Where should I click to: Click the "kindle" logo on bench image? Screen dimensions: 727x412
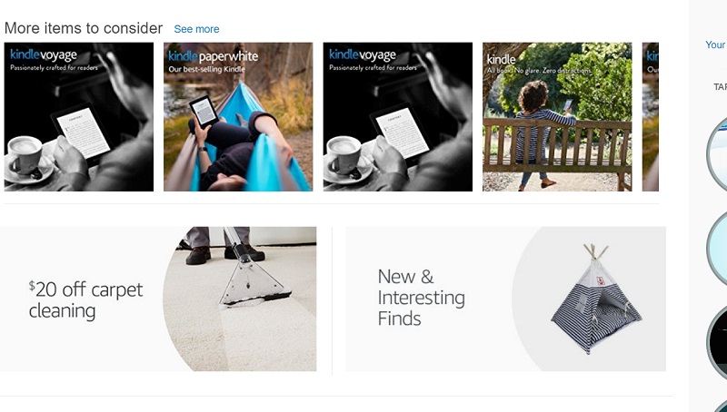[501, 60]
